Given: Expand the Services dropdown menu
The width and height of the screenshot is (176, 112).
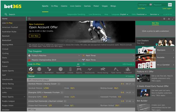Looking at the screenshot, I should coord(154,14).
